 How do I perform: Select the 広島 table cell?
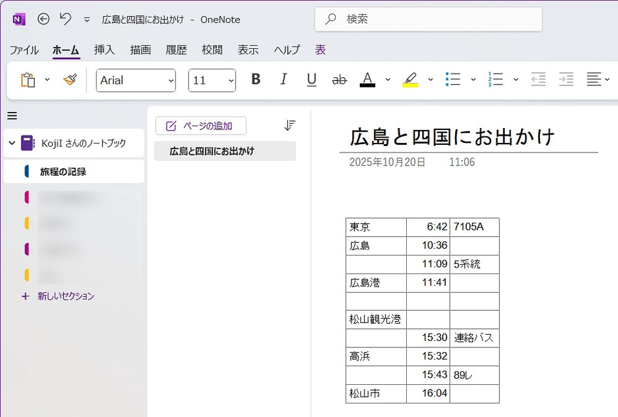[376, 246]
